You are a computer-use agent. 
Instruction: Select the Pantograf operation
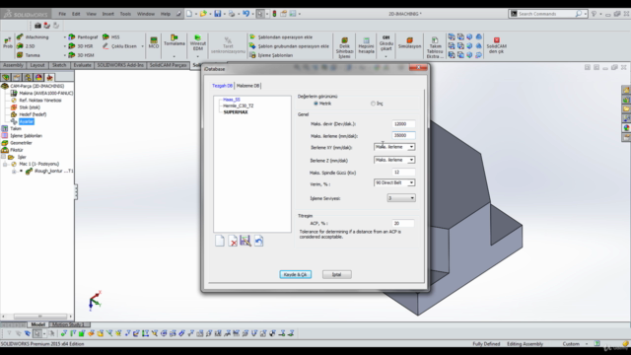(83, 37)
